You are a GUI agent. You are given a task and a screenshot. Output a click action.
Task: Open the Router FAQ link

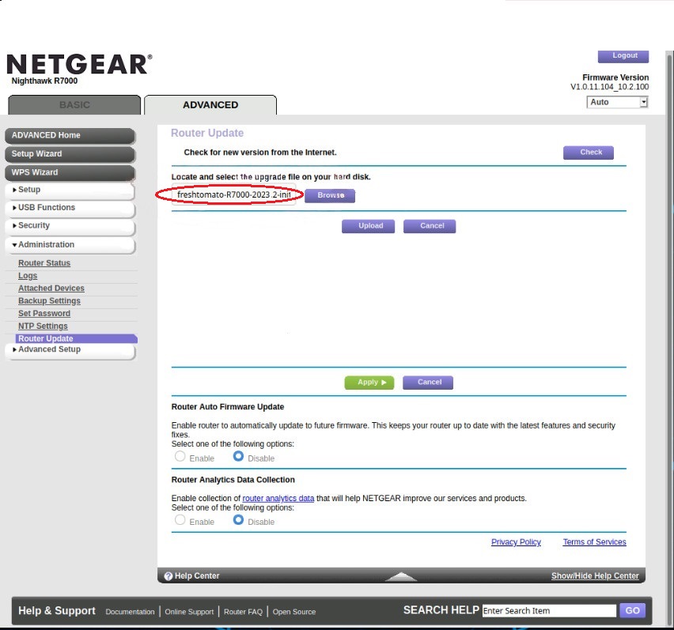(x=243, y=612)
